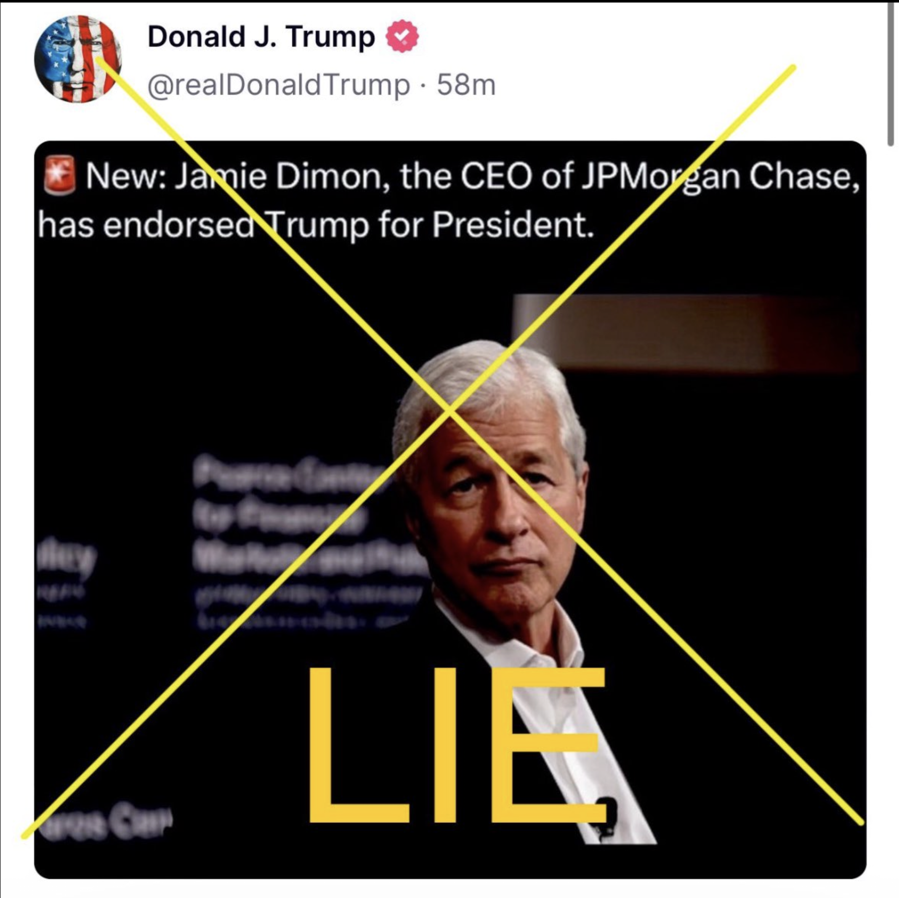Viewport: 899px width, 898px height.
Task: Click the large yellow LIE text
Action: click(x=457, y=745)
